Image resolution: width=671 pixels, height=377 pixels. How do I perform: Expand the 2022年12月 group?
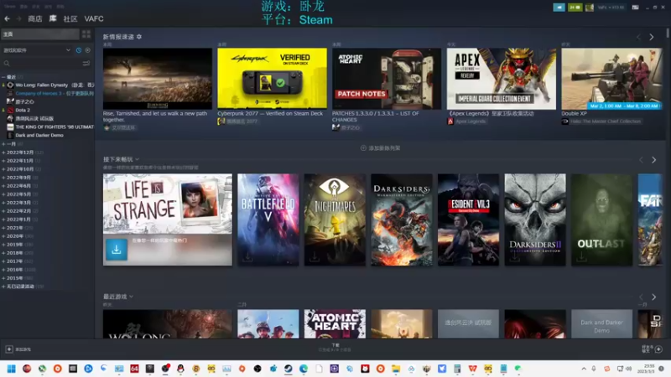(x=3, y=152)
